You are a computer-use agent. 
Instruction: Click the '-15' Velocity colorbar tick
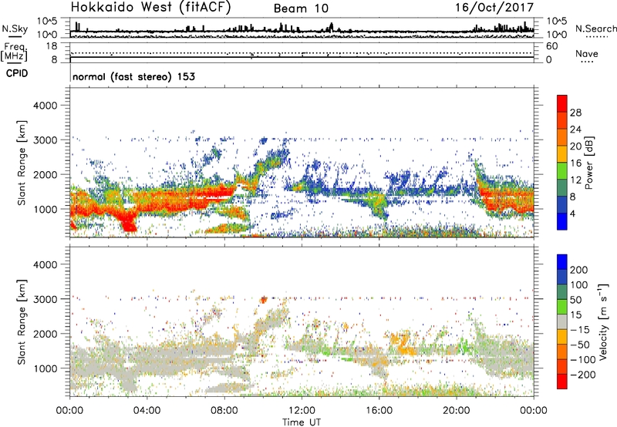pyautogui.click(x=580, y=329)
